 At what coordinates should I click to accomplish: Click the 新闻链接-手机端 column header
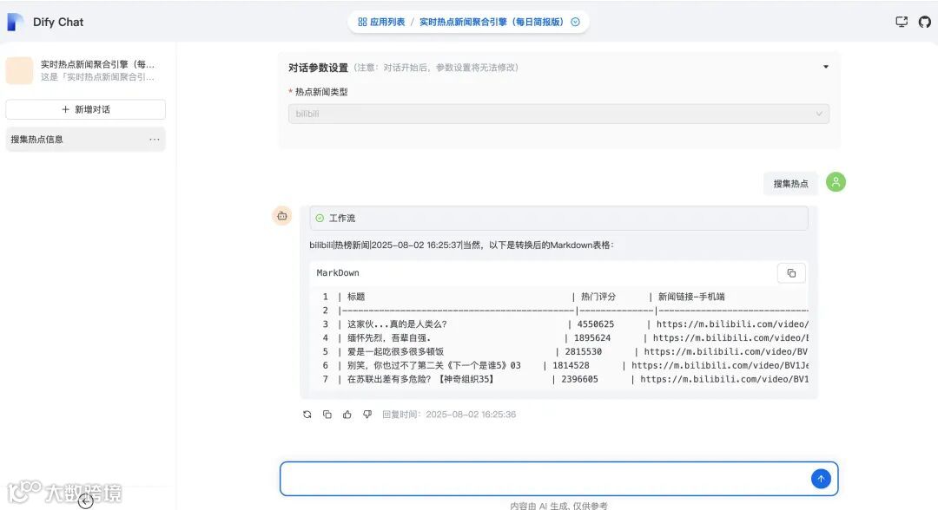(x=691, y=297)
